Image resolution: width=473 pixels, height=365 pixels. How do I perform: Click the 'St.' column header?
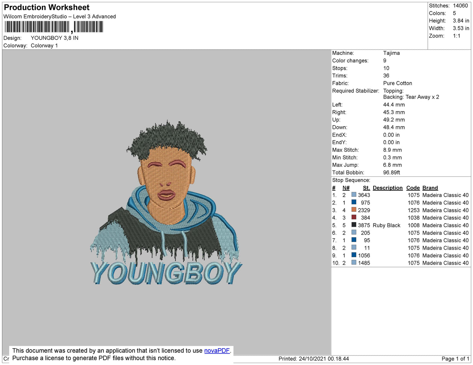[367, 188]
